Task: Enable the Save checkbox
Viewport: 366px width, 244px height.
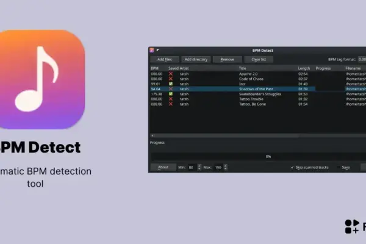Action: tap(338, 167)
